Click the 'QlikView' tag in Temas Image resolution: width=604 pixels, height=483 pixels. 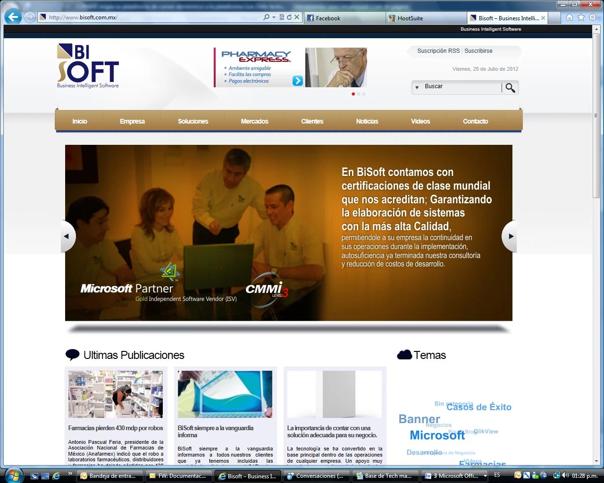coord(486,431)
